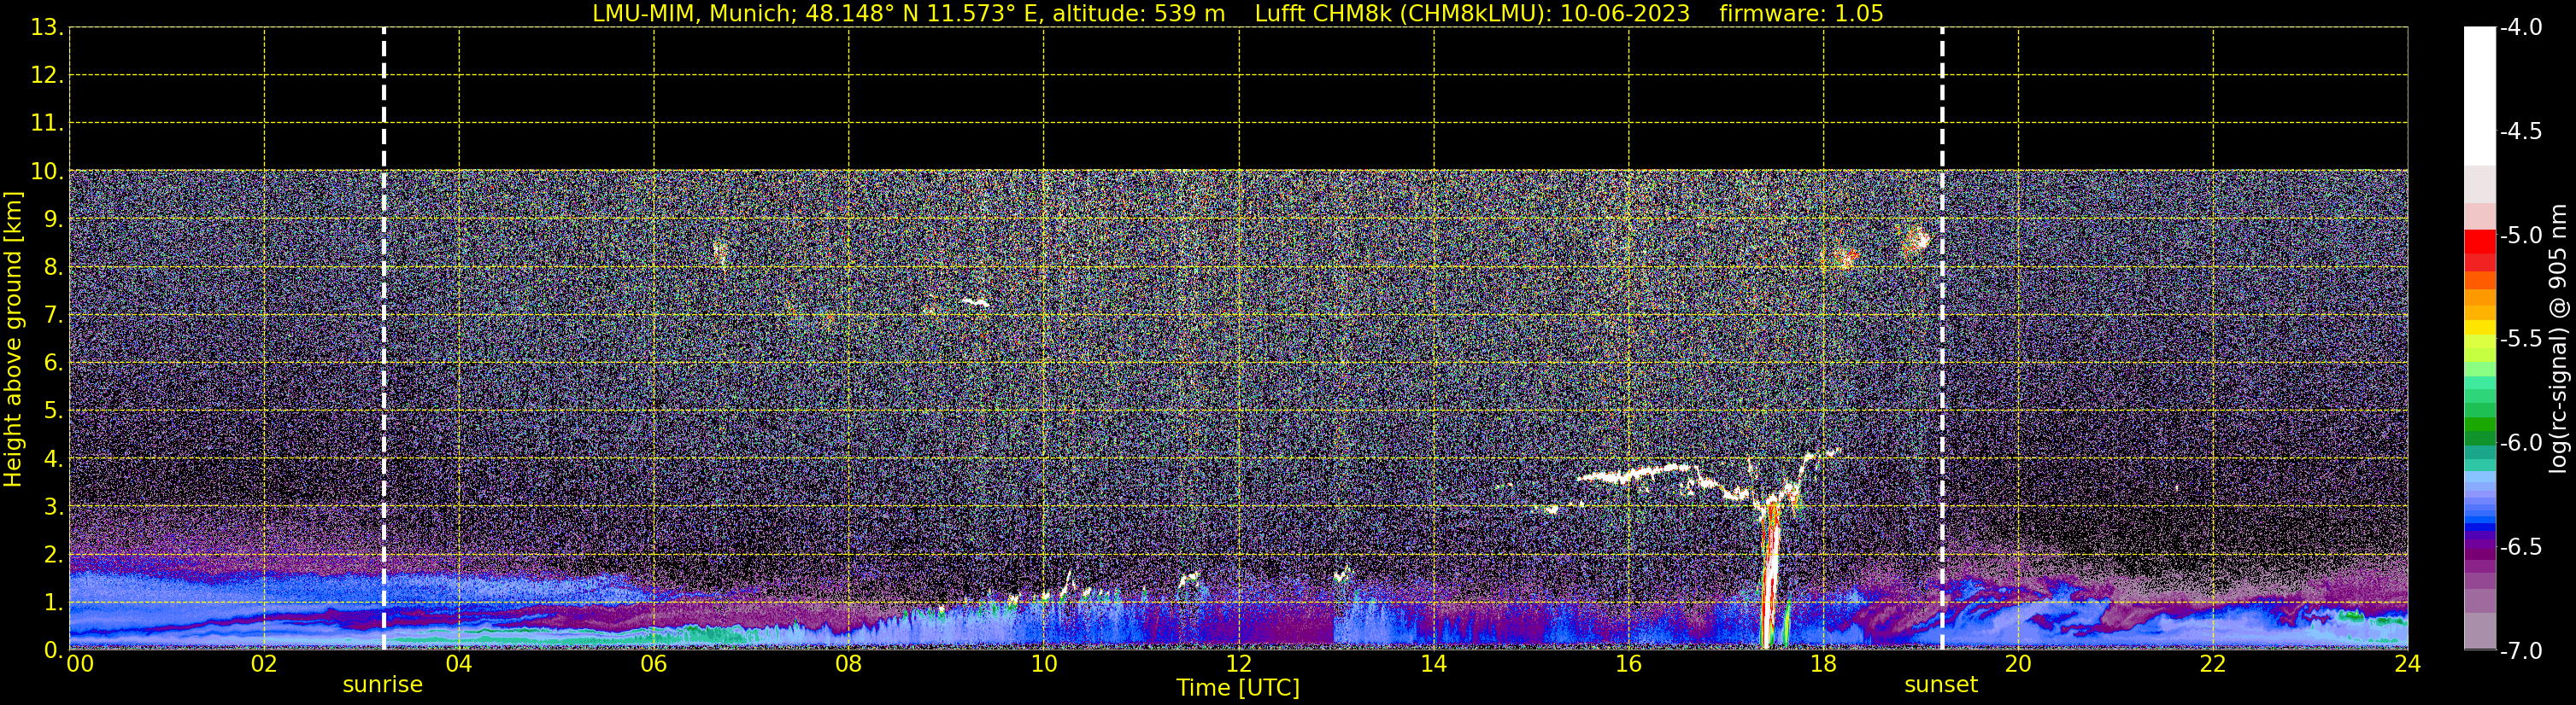Image resolution: width=2576 pixels, height=705 pixels.
Task: Click the height tick label '7.'
Action: 53,316
